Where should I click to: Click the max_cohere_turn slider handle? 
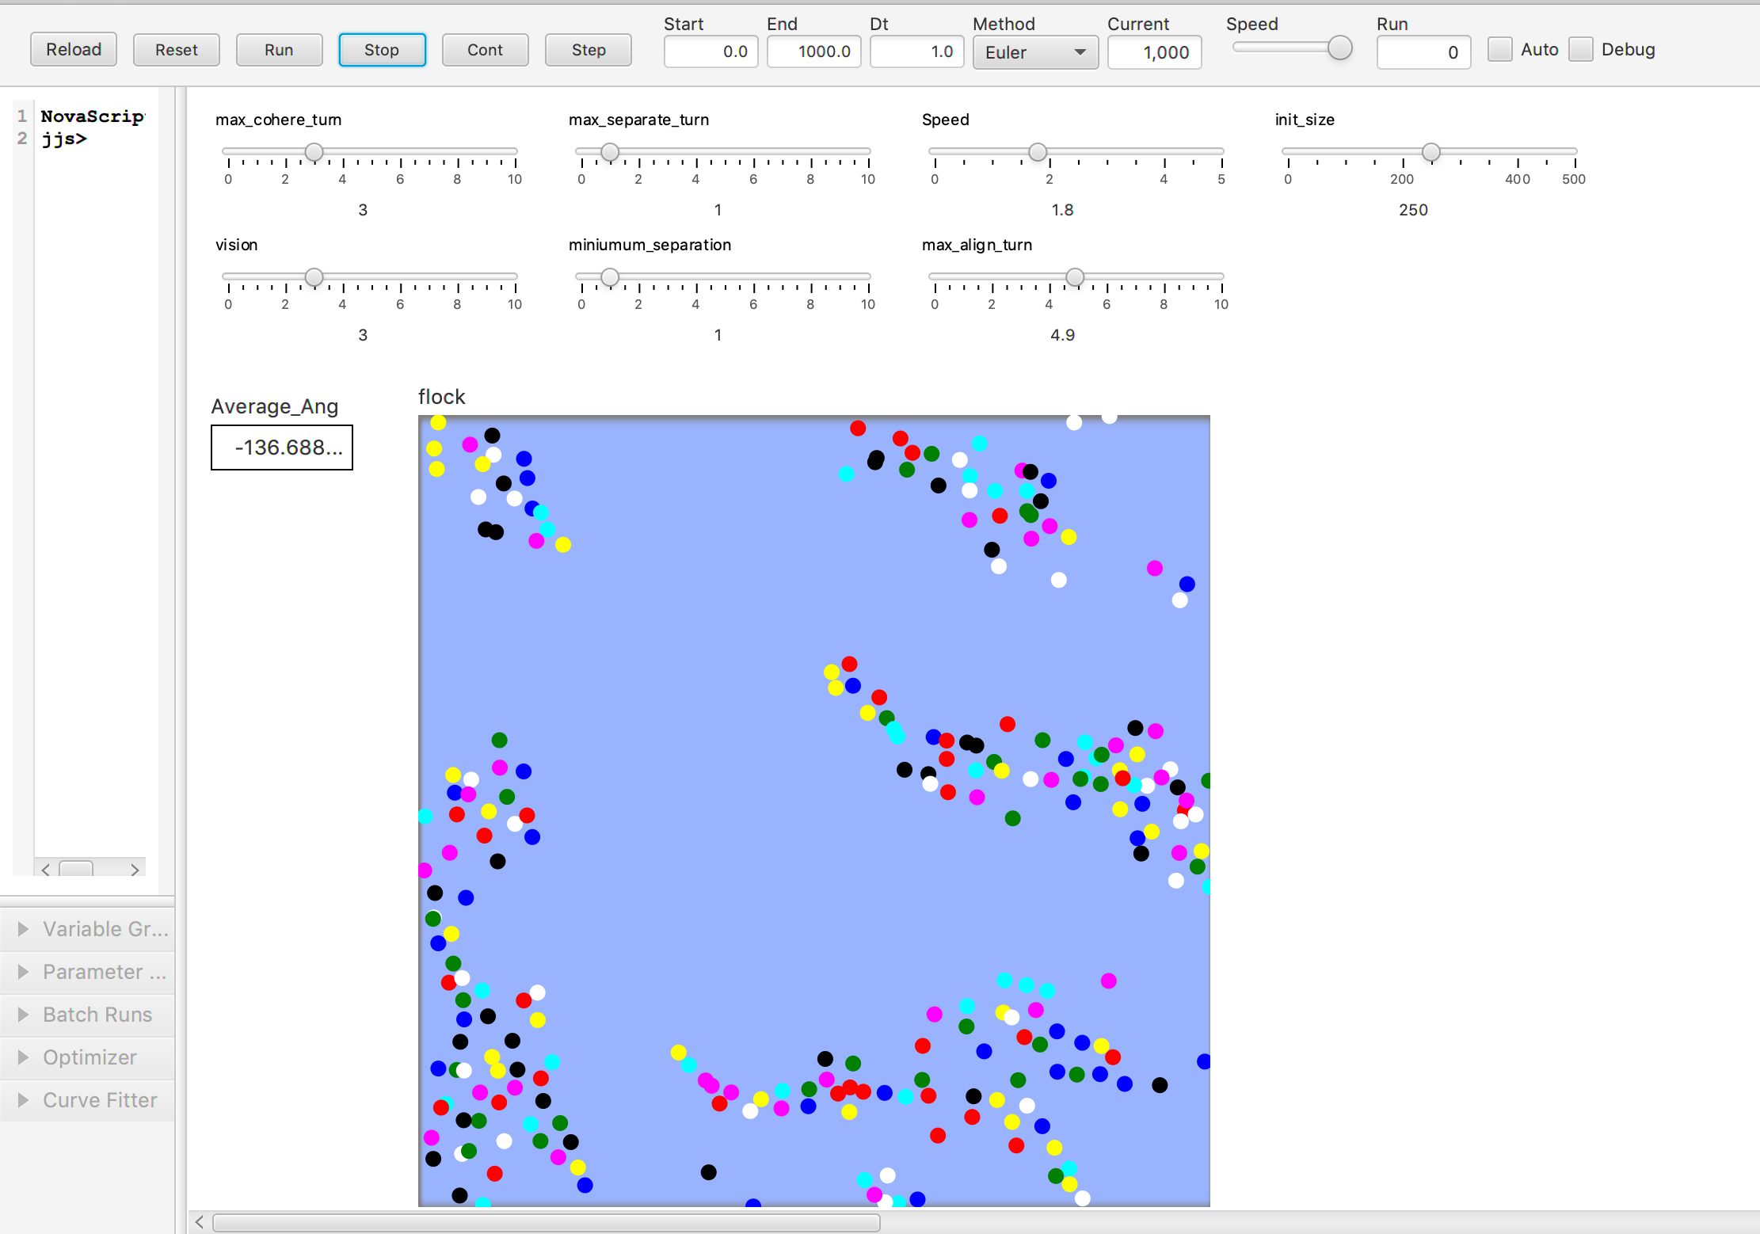point(314,152)
